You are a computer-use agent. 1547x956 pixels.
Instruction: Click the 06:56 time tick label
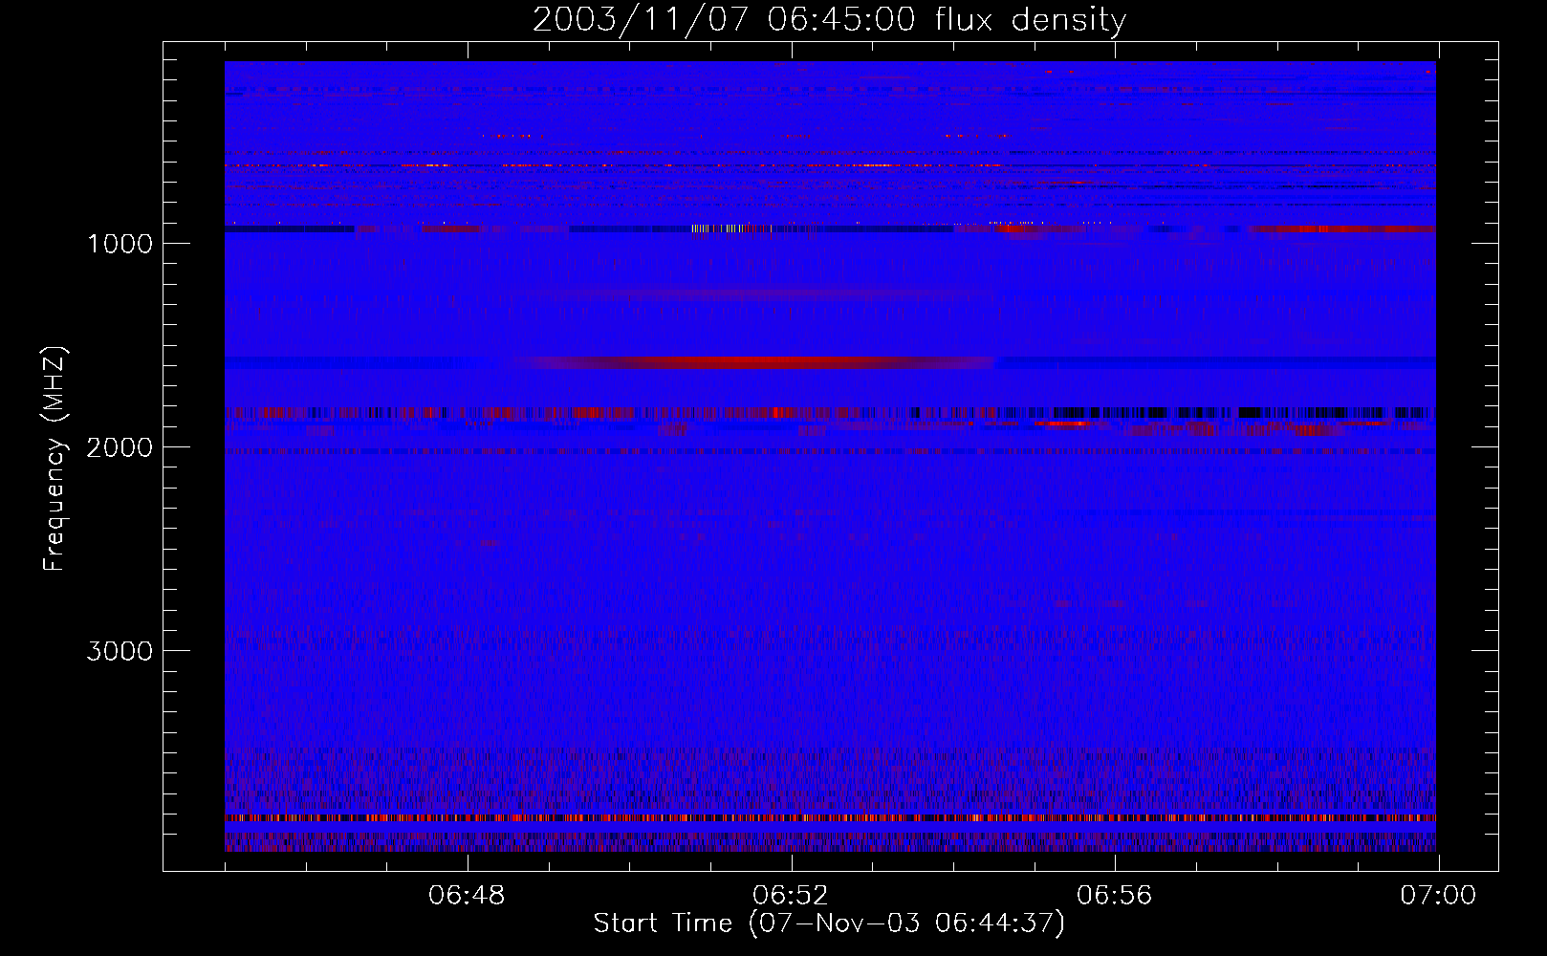click(x=1115, y=896)
